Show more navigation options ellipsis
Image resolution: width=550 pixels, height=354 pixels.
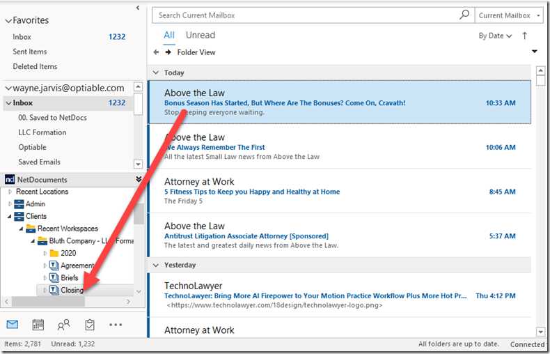[x=116, y=325]
